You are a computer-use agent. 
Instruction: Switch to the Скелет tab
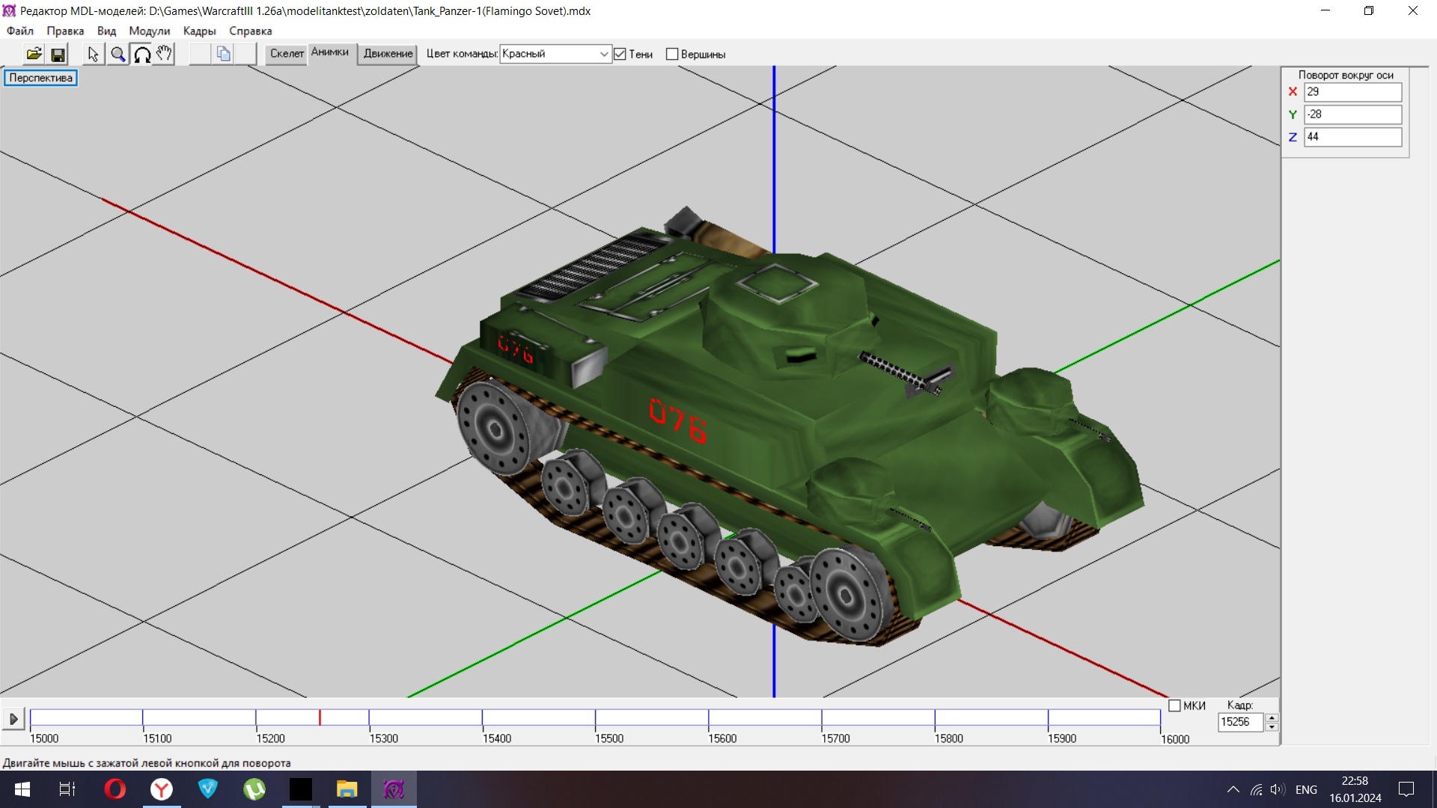(287, 54)
